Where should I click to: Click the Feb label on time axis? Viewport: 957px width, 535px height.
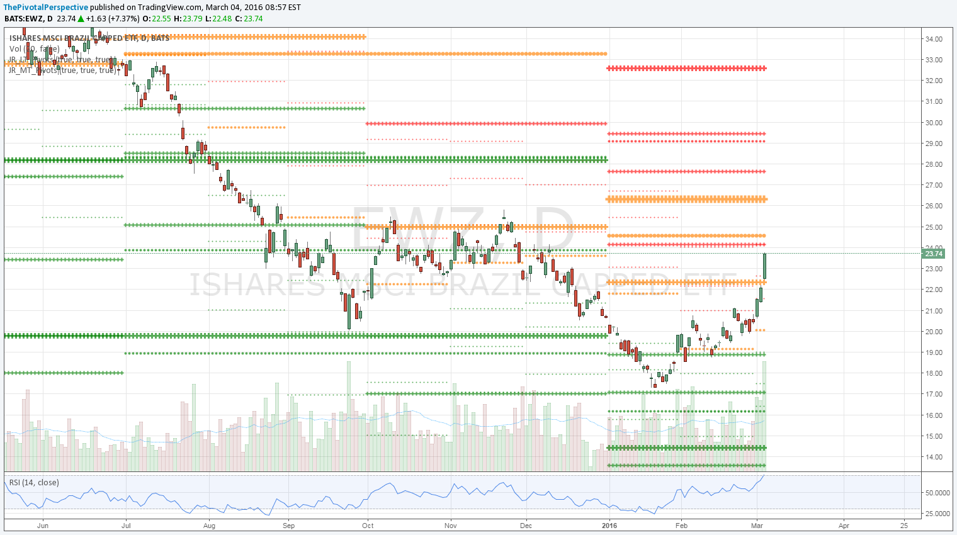tap(681, 526)
